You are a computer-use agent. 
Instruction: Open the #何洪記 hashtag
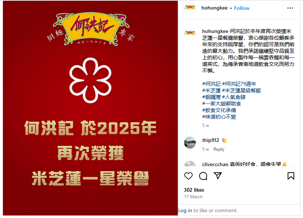pos(211,84)
